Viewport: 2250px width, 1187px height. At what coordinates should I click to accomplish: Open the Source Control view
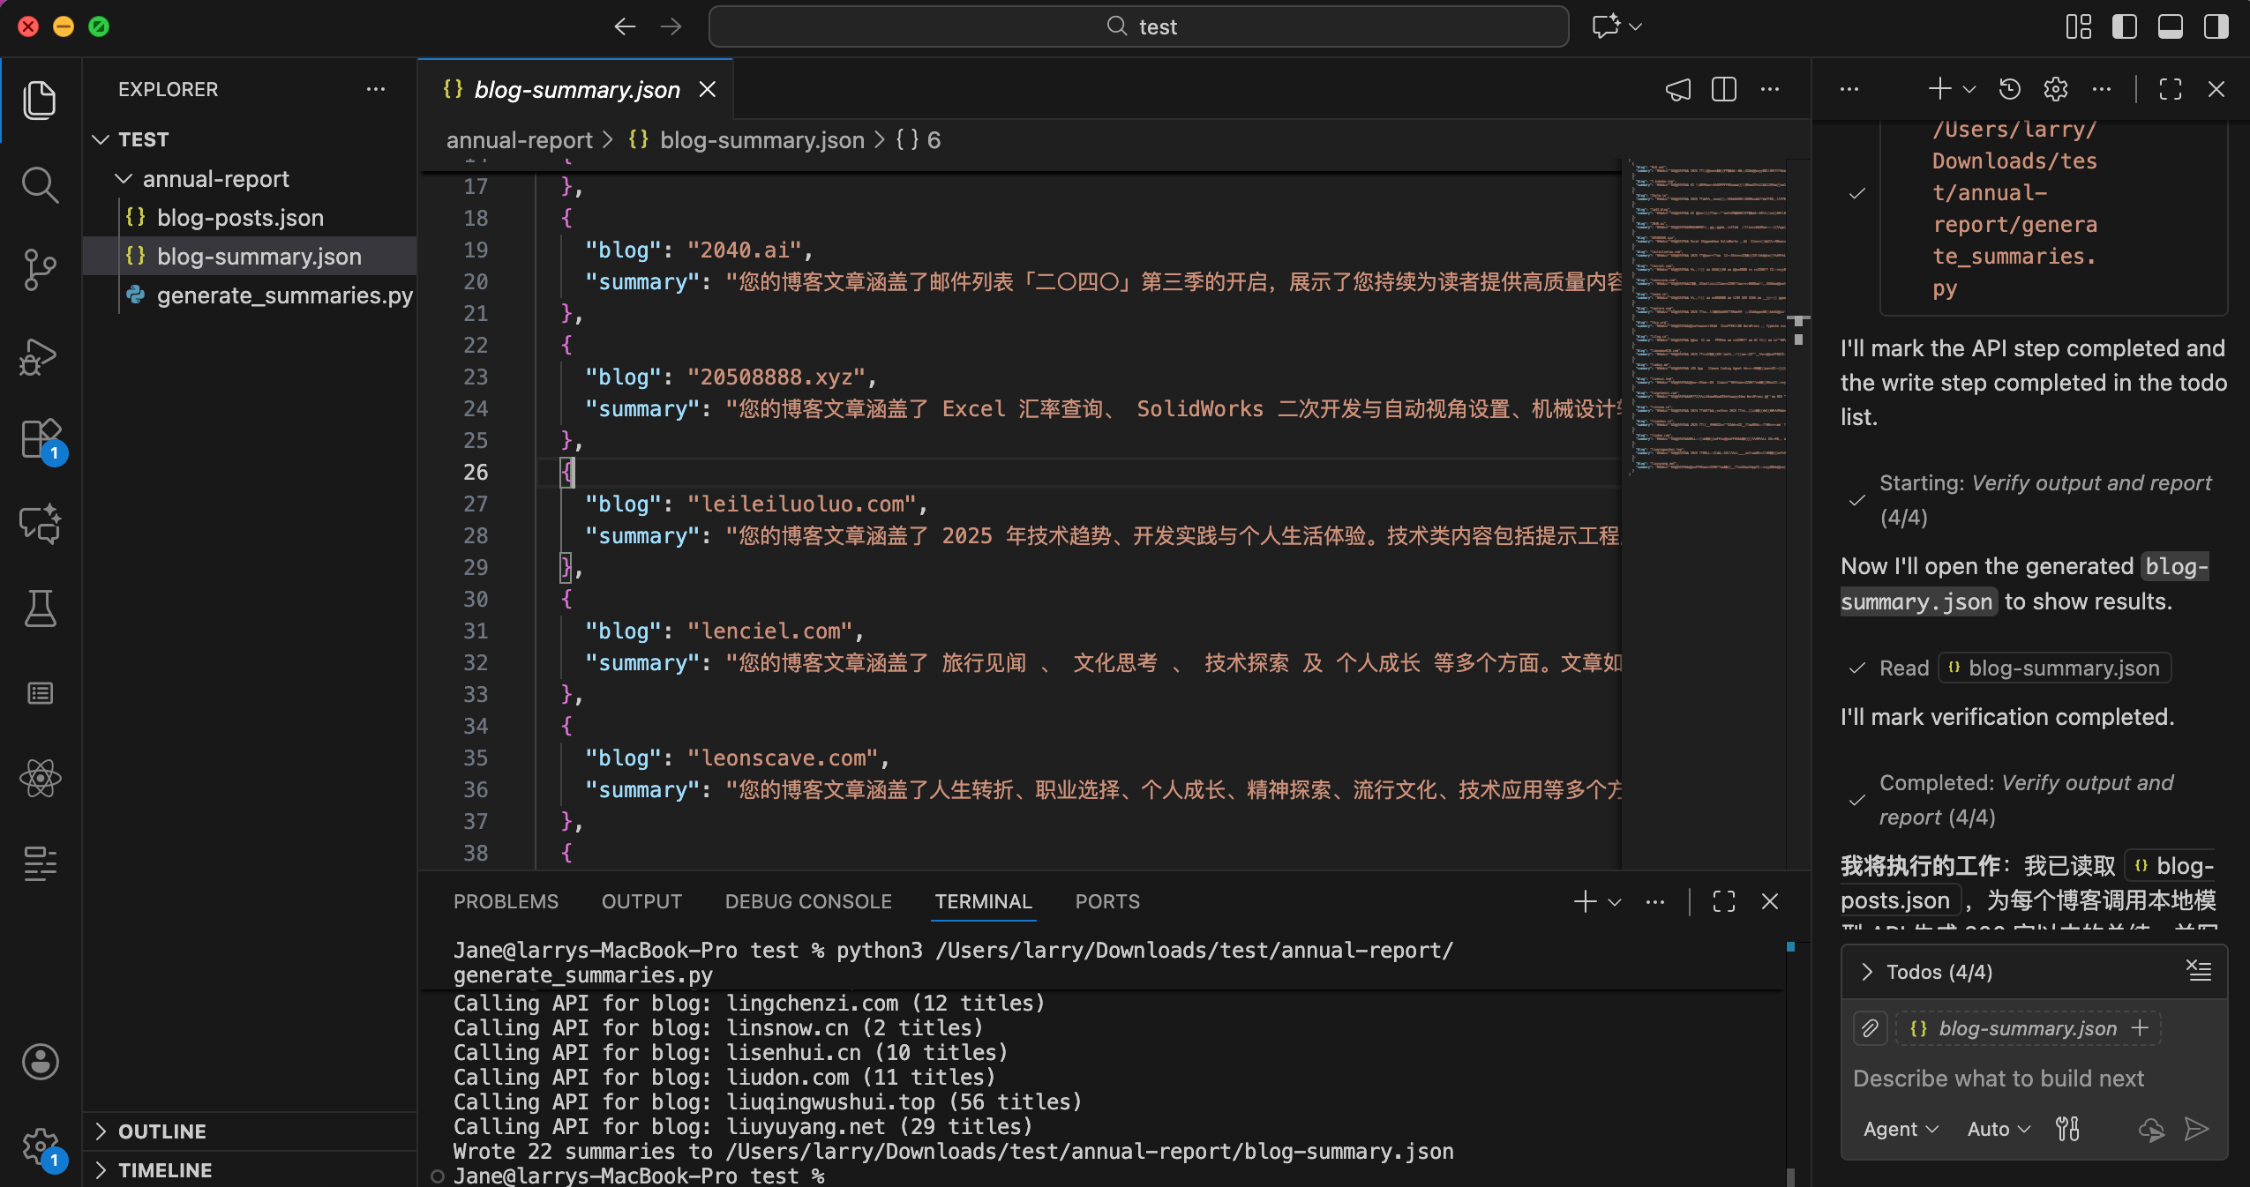40,270
